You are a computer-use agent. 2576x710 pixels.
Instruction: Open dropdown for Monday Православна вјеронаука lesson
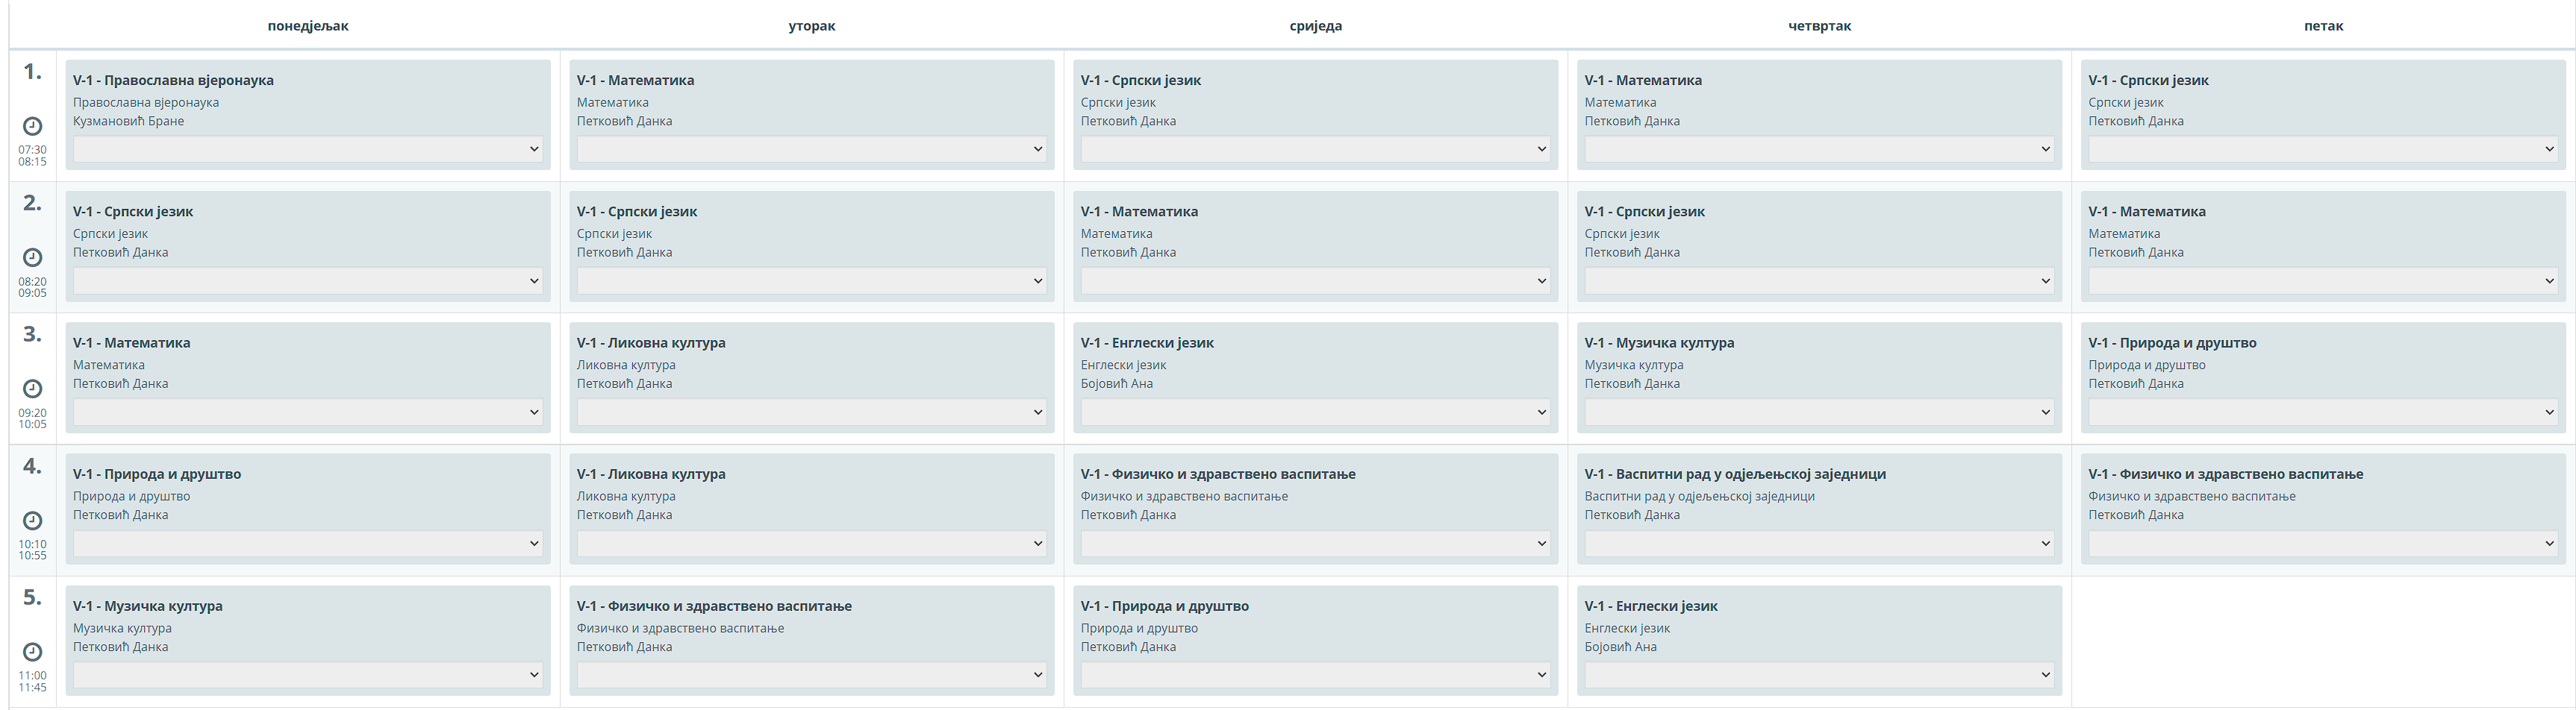click(307, 149)
